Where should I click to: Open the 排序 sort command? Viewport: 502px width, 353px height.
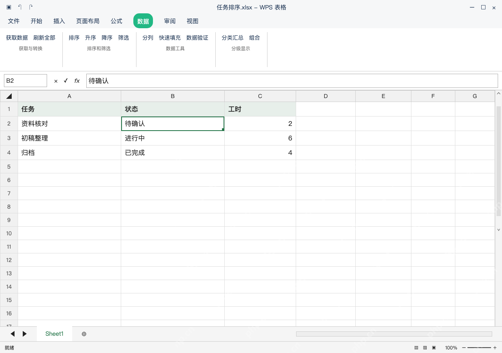(74, 38)
